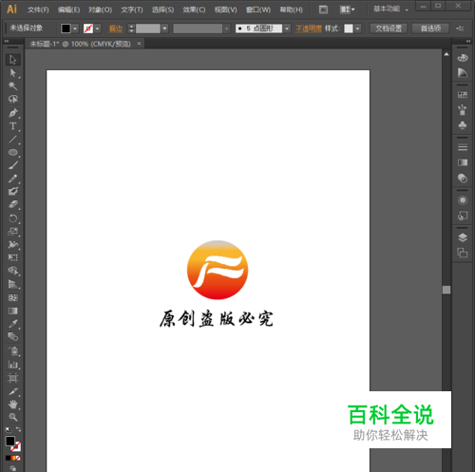Open the Graphic Styles panel icon

(x=463, y=216)
